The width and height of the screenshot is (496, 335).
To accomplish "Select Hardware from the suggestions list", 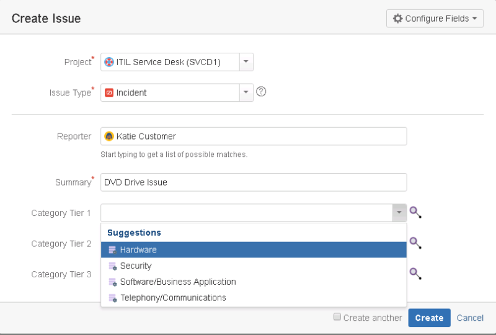I will (138, 250).
